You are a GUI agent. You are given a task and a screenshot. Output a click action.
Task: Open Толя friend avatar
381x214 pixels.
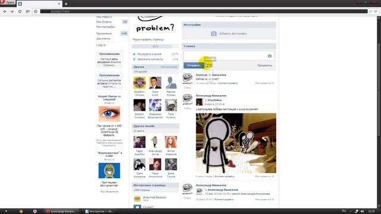coord(171,105)
